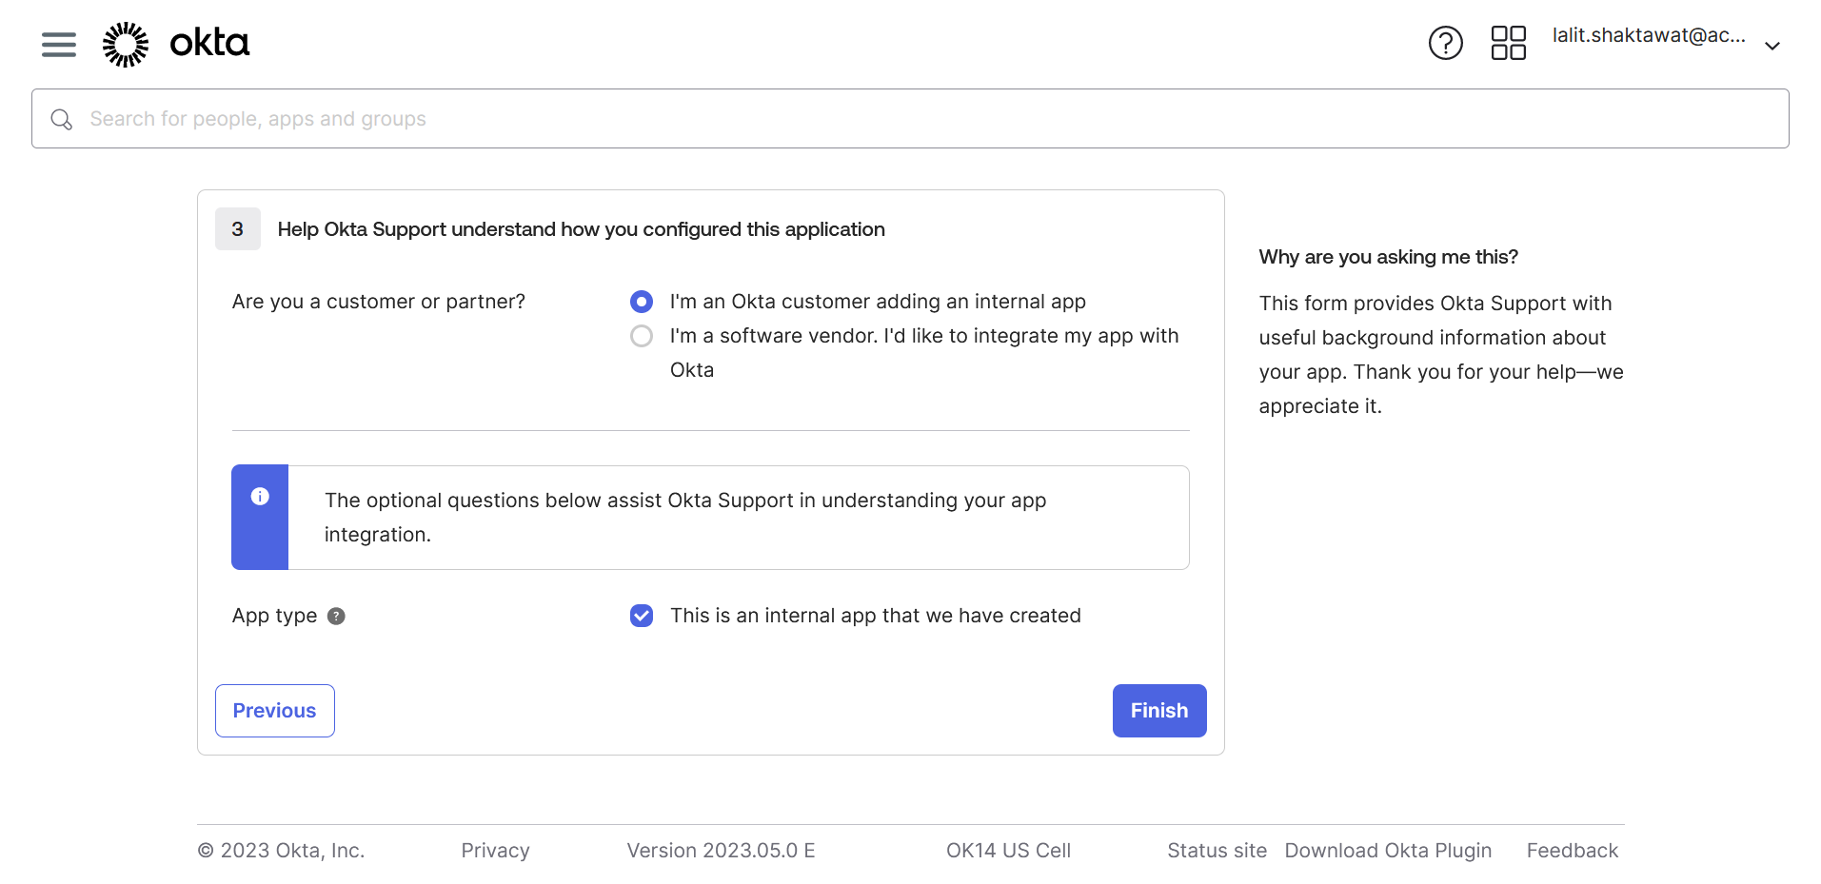Click the Version 2023.05.0 E text

click(x=721, y=851)
